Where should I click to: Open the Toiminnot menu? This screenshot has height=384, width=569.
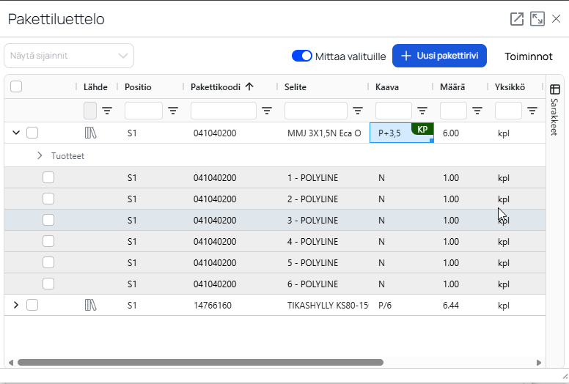pyautogui.click(x=529, y=56)
